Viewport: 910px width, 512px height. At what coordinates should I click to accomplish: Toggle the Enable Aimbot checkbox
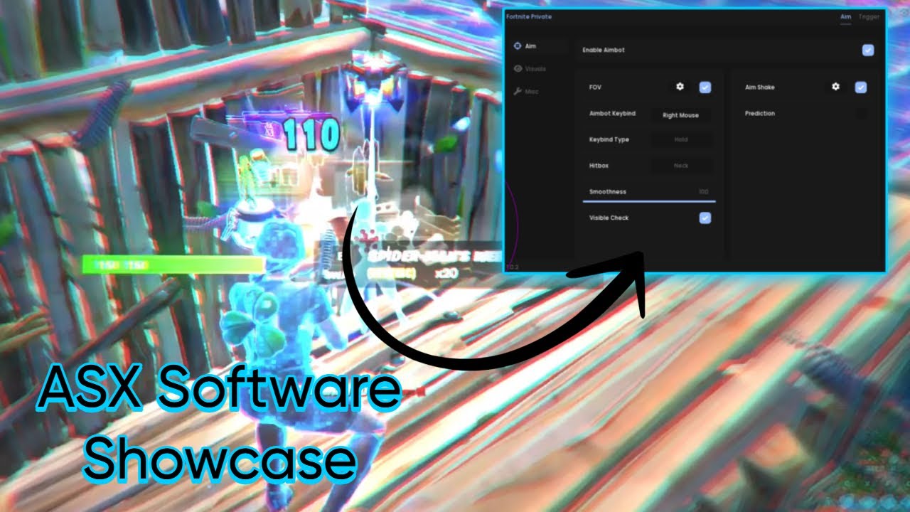click(x=868, y=50)
